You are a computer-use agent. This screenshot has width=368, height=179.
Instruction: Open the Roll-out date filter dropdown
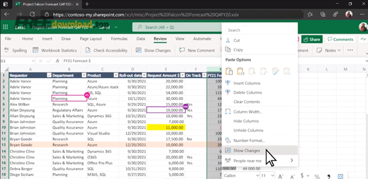(x=144, y=75)
